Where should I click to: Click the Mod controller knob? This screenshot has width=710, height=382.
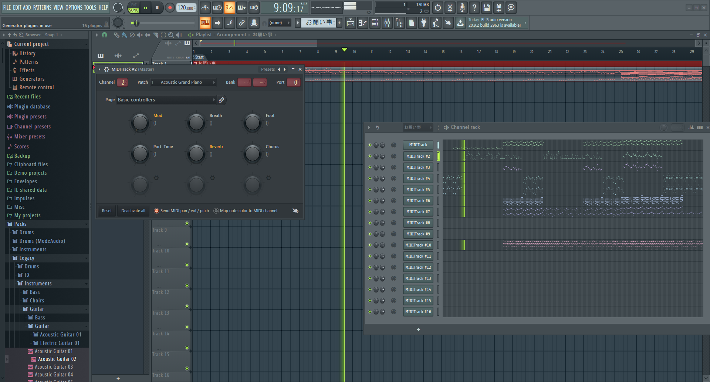click(x=140, y=123)
